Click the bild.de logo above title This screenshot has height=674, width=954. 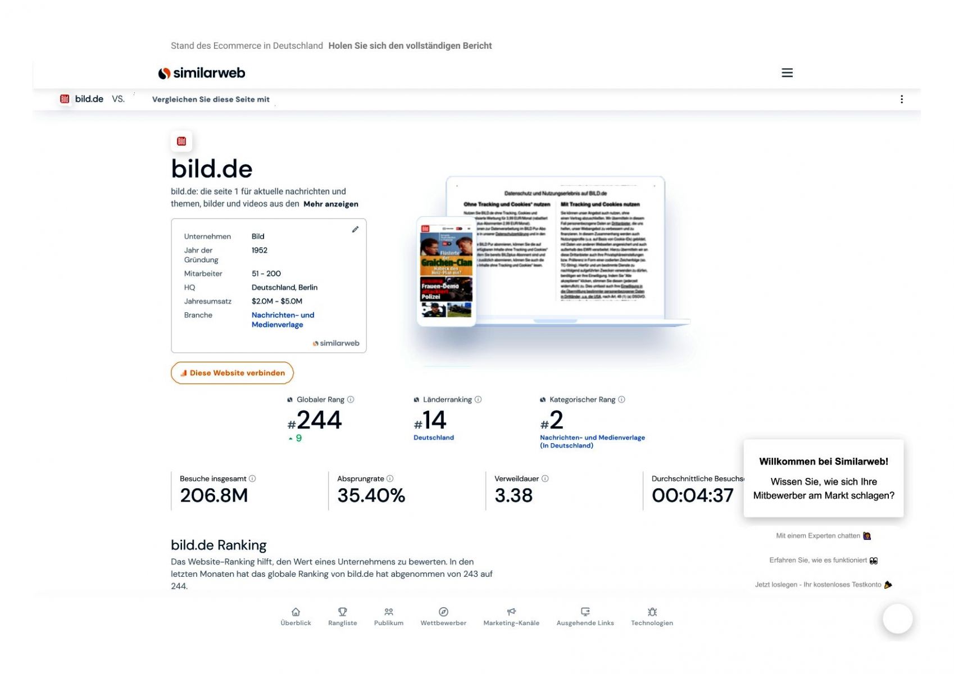(181, 141)
